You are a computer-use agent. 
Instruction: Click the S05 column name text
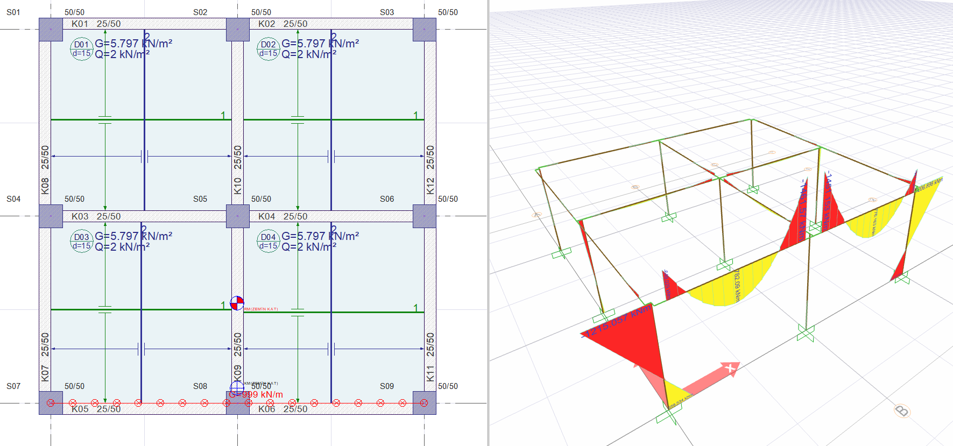[x=200, y=199]
